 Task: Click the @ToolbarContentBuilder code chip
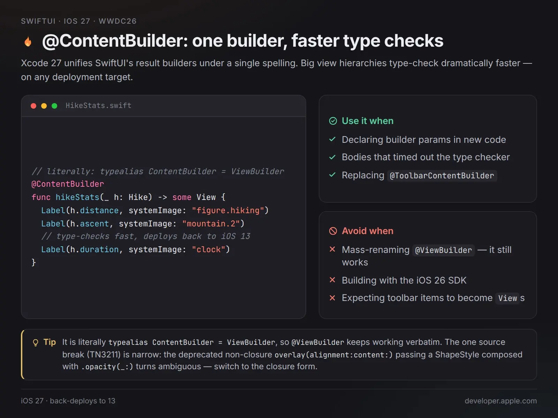(442, 176)
